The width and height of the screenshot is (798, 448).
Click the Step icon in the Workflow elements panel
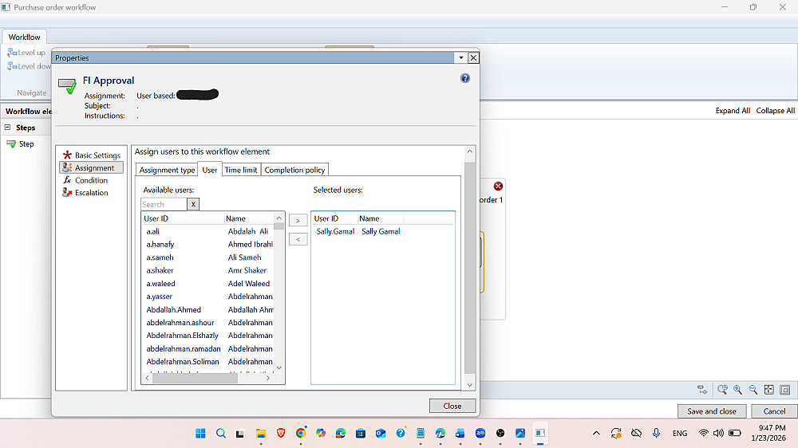pyautogui.click(x=11, y=144)
